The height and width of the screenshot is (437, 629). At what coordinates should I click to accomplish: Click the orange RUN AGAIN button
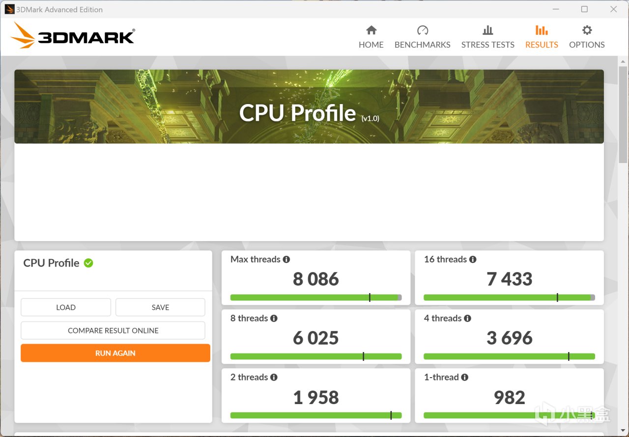click(115, 353)
